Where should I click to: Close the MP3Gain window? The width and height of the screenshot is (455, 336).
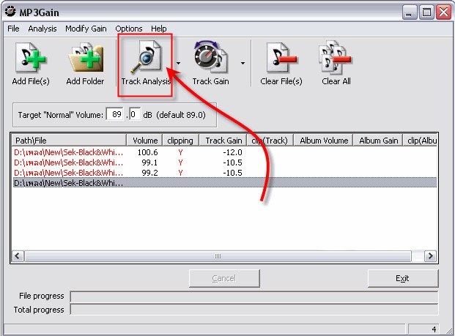coord(444,12)
